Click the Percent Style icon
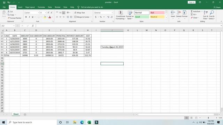223x125 pixels. click(x=101, y=17)
